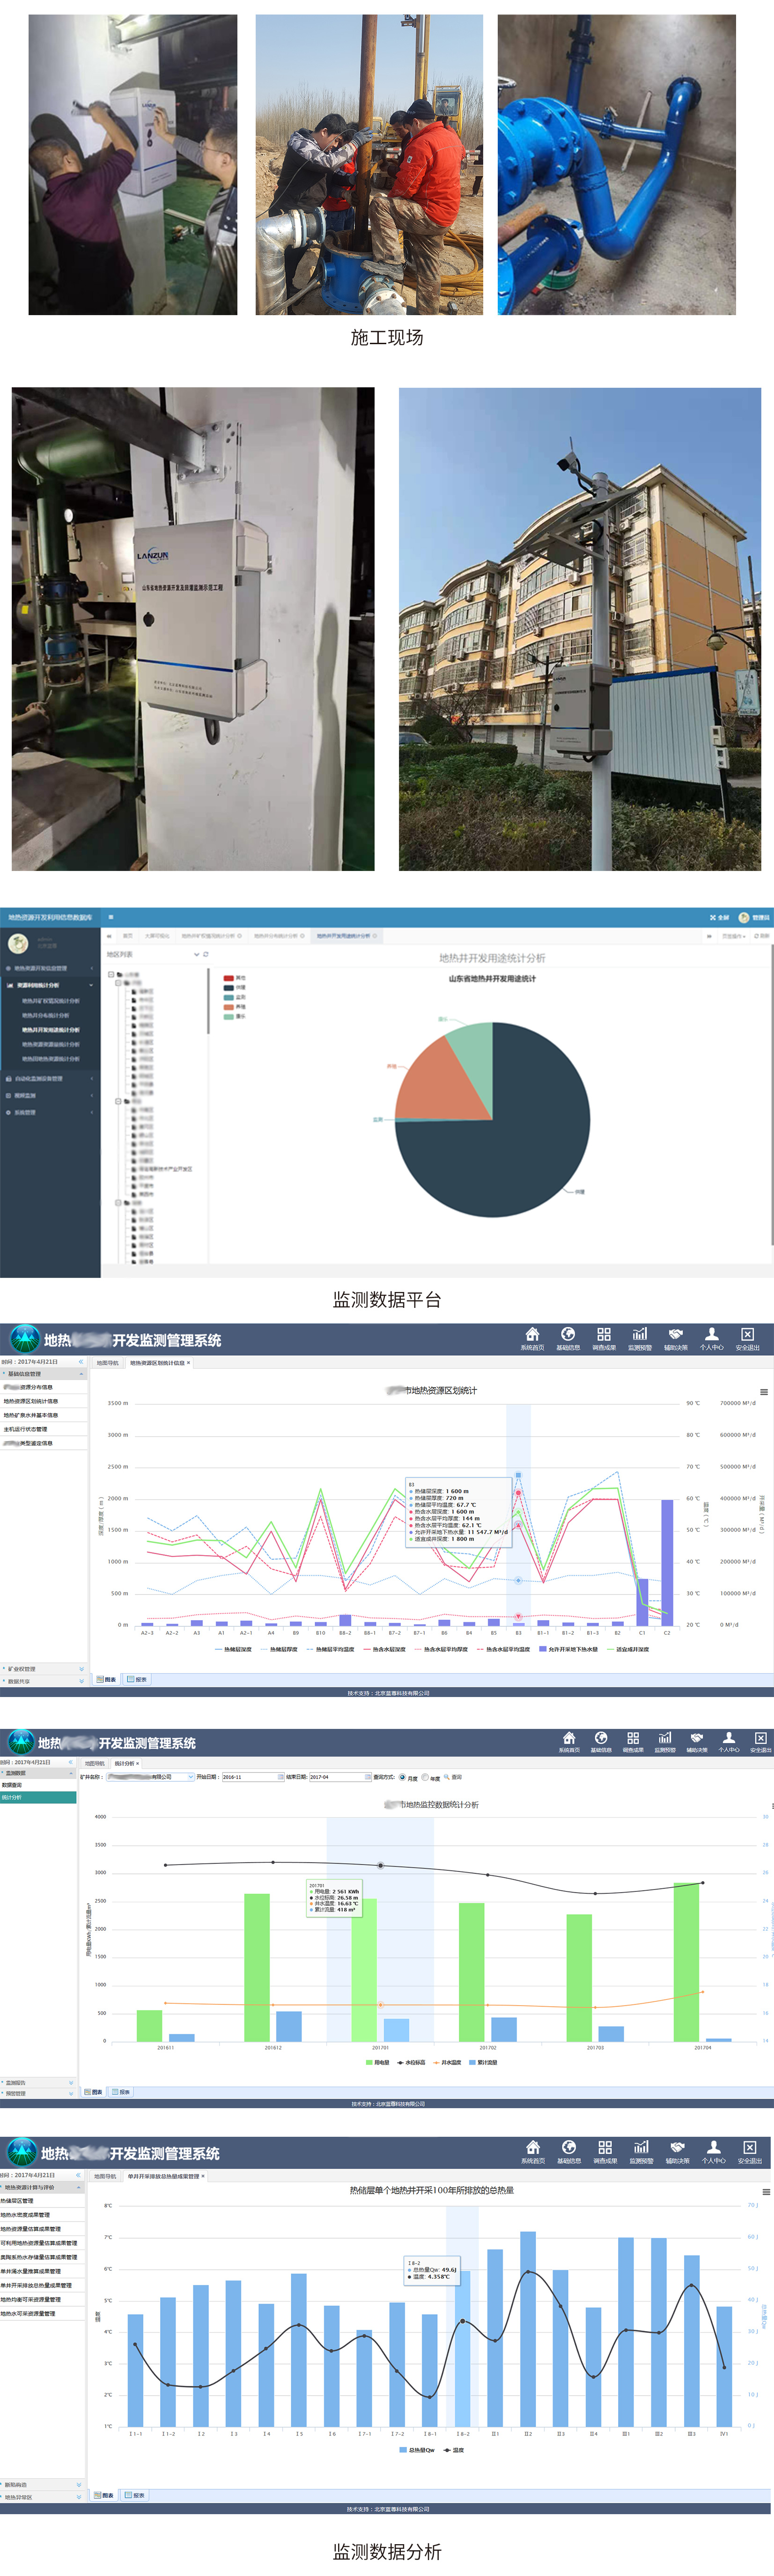Viewport: 774px width, 2576px height.
Task: Select the 月度 radio button
Action: (x=403, y=1777)
